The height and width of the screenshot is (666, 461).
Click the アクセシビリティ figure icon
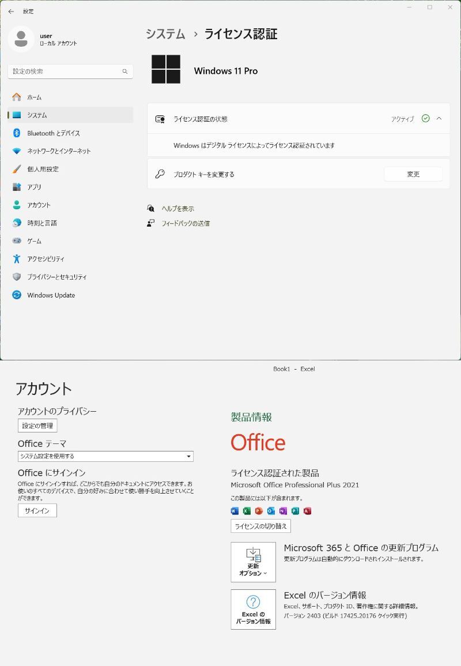click(17, 259)
